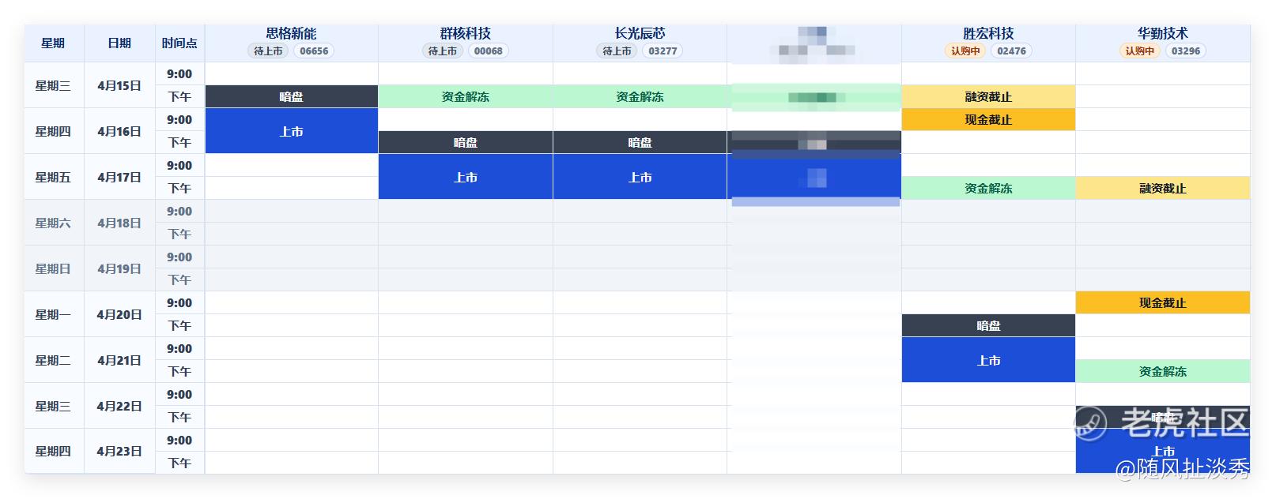Click the 认购中 badge under 华勤技术
Screen dimensions: 1276x499
1139,51
